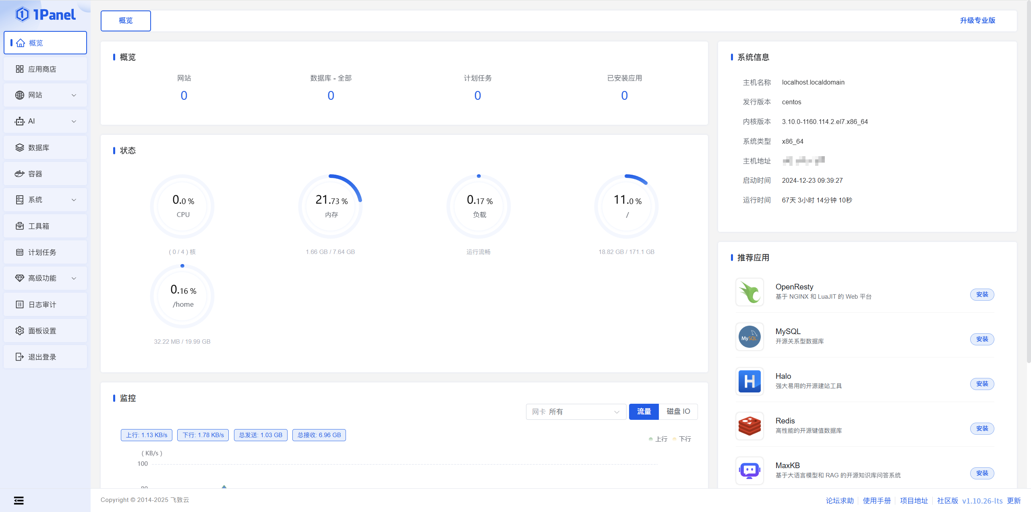Click the 内存 usage circular gauge
Image resolution: width=1031 pixels, height=512 pixels.
click(x=331, y=206)
